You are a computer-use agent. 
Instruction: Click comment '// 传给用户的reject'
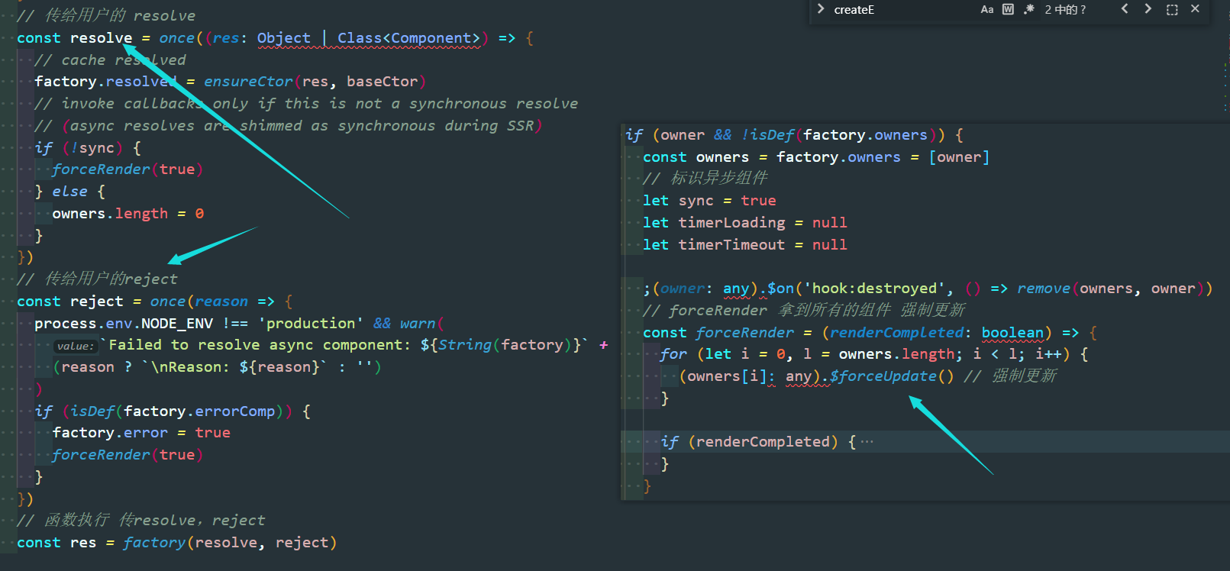click(x=97, y=279)
